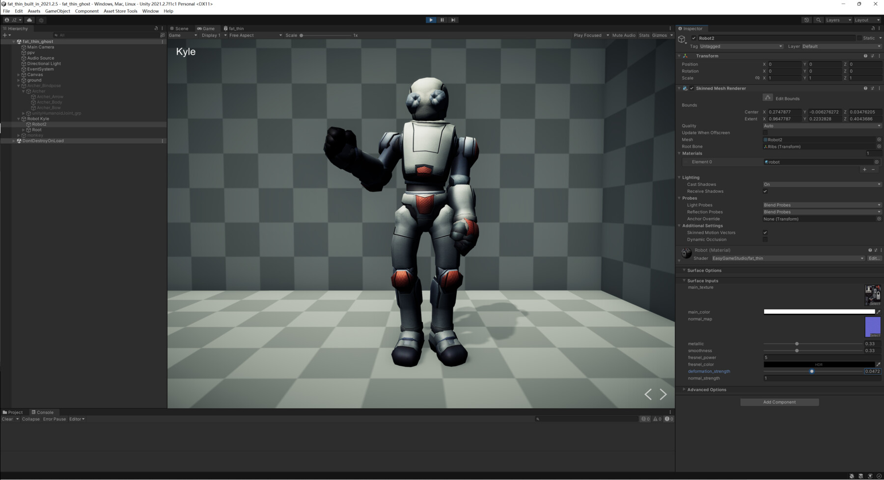Screen dimensions: 884x480
Task: Click the play button to run the scene
Action: tap(431, 20)
